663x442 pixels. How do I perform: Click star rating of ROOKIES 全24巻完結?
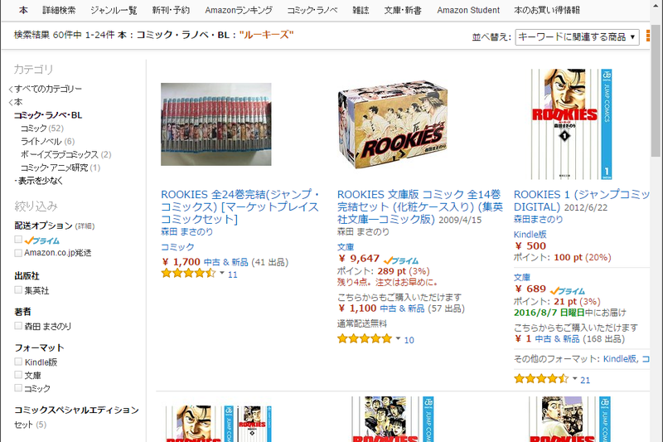coord(189,273)
